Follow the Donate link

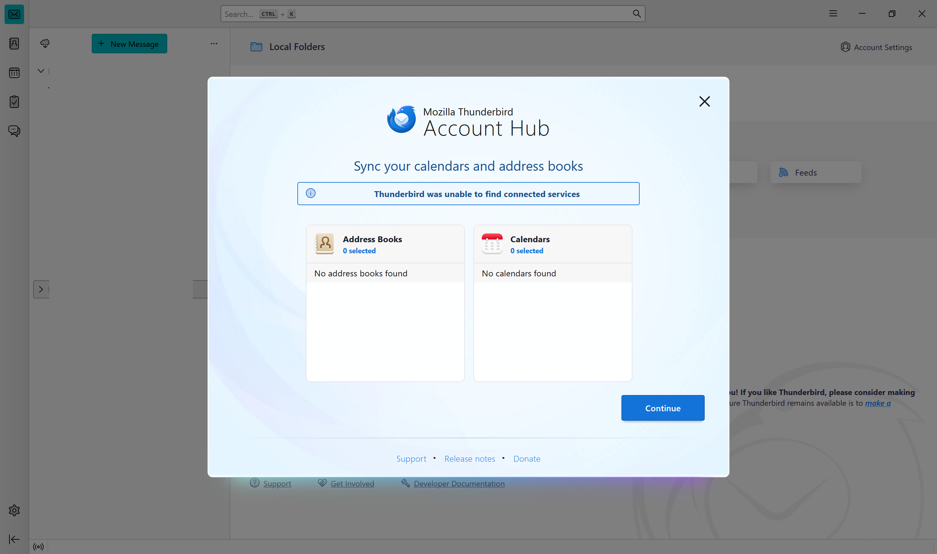click(527, 459)
